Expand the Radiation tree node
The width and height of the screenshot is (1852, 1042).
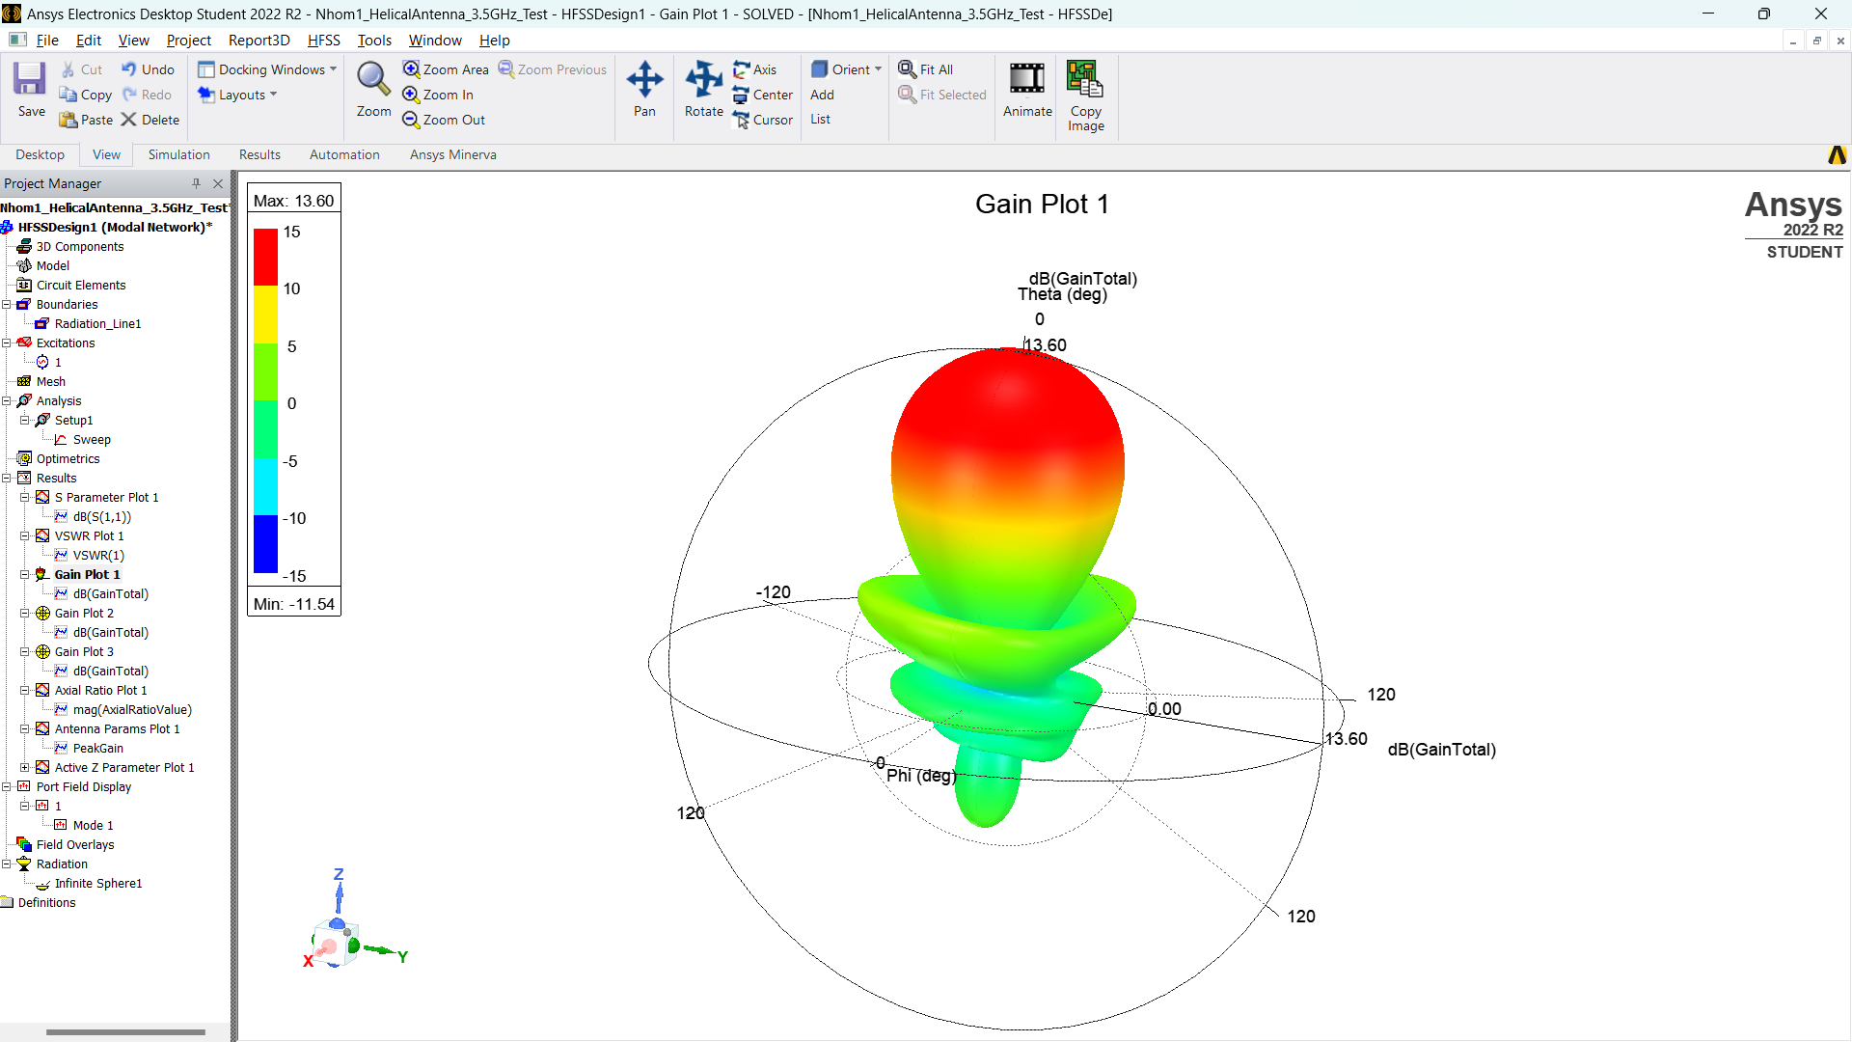[9, 864]
